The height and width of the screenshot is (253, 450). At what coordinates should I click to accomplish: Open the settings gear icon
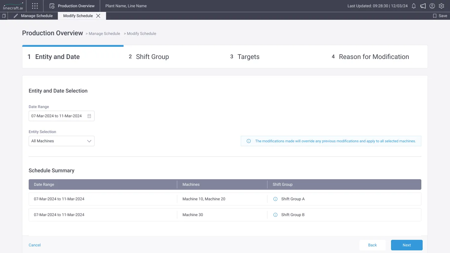point(441,6)
